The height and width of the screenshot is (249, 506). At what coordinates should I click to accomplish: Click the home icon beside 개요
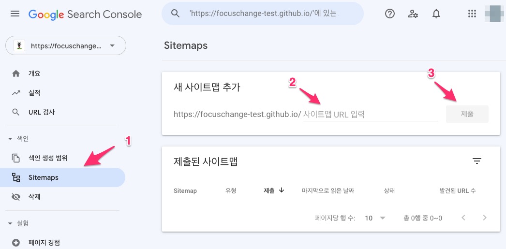click(16, 73)
